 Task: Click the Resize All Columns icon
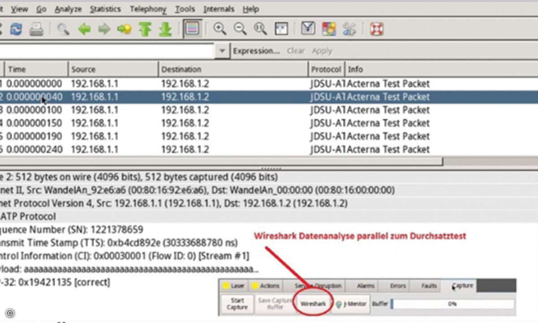coord(281,30)
